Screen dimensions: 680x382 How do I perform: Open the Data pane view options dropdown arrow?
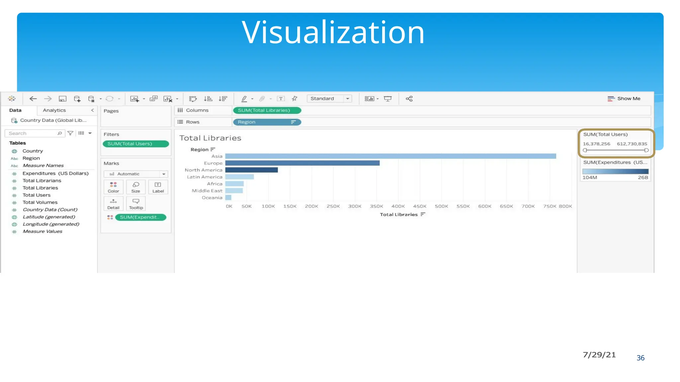90,133
